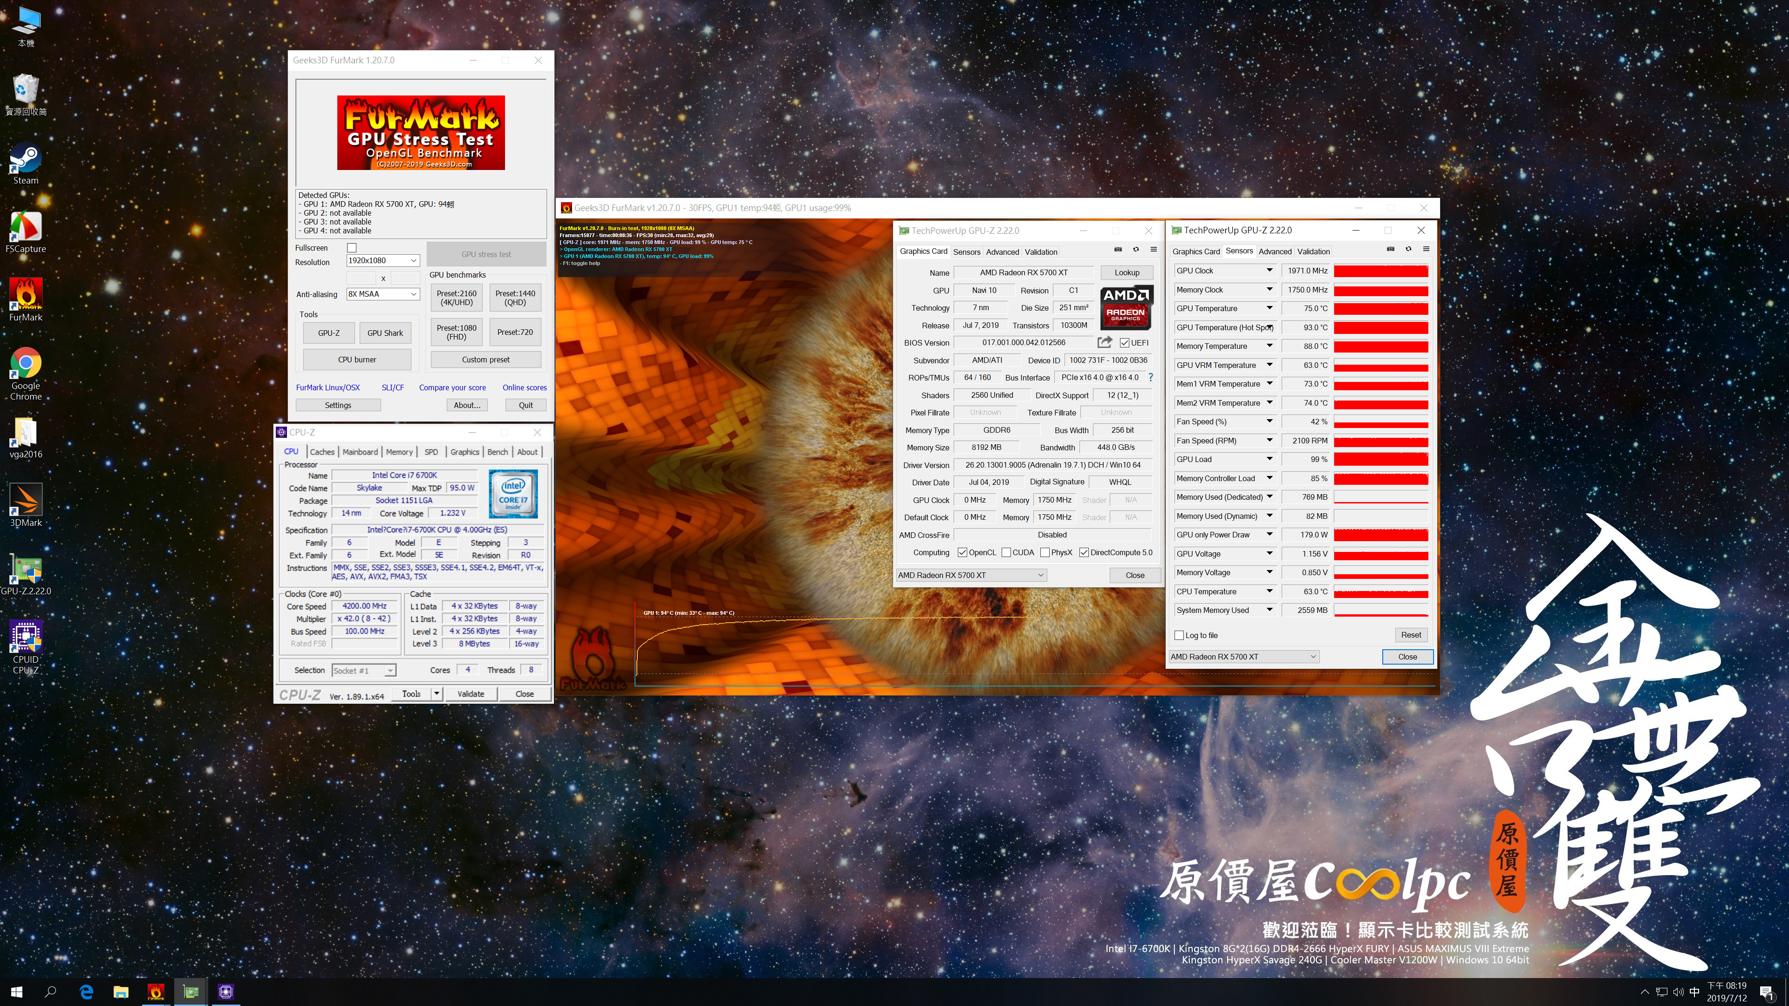Viewport: 1789px width, 1006px height.
Task: Open Validation tab in GPU-Z Sensors window
Action: click(1313, 251)
